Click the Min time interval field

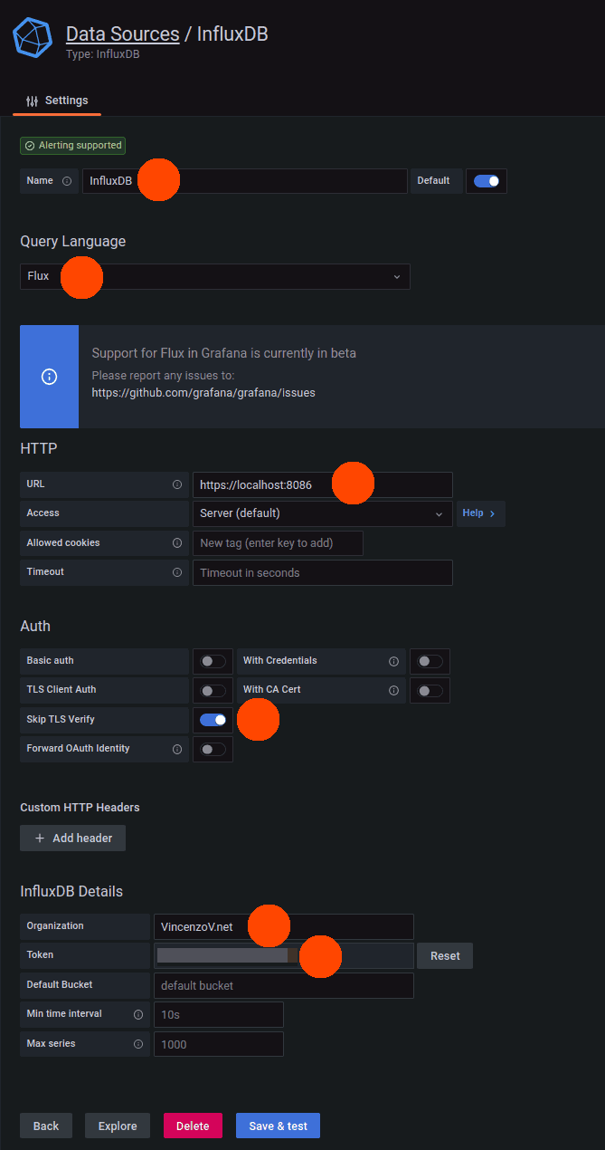pos(219,1014)
